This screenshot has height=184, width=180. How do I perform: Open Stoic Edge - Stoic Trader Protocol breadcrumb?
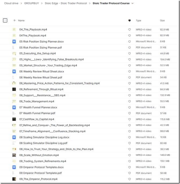(x=66, y=3)
